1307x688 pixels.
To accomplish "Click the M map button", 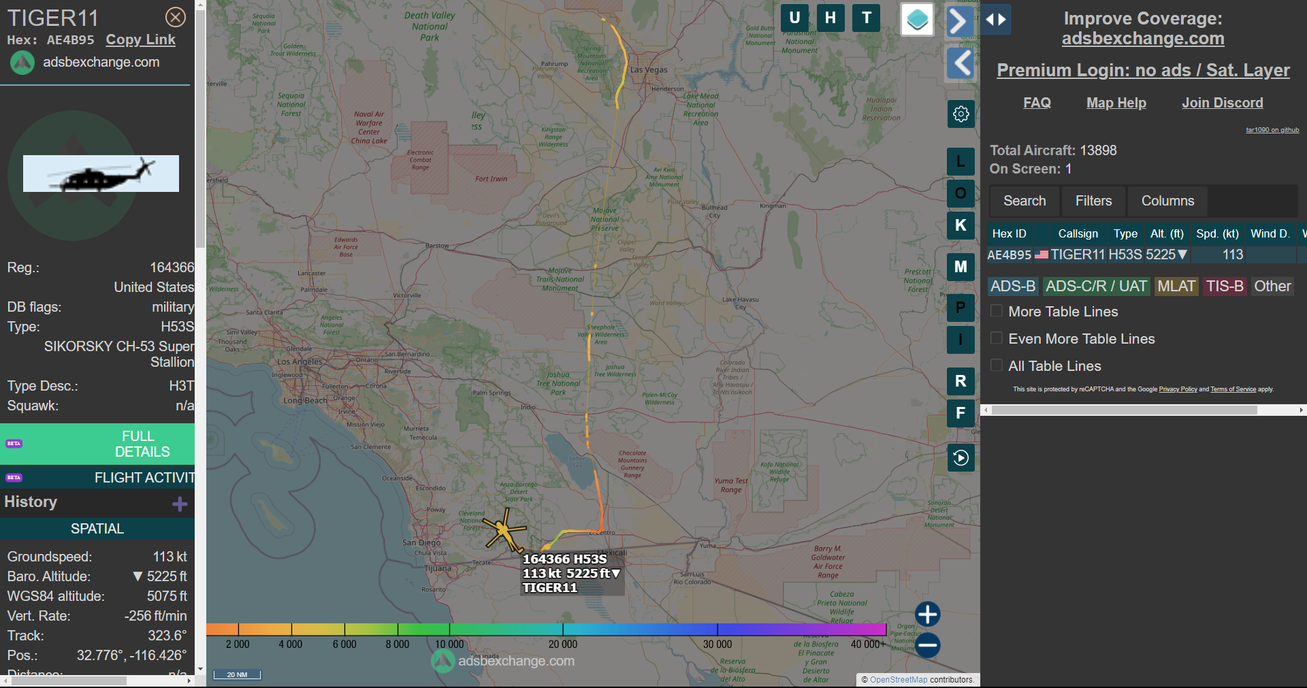I will (x=961, y=267).
